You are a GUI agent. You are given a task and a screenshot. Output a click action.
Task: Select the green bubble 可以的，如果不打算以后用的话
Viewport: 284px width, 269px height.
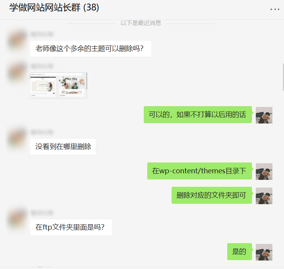[x=198, y=115]
